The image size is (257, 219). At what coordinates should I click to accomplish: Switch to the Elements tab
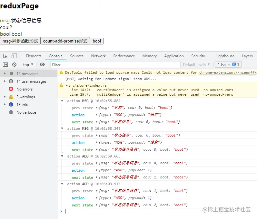click(x=34, y=56)
